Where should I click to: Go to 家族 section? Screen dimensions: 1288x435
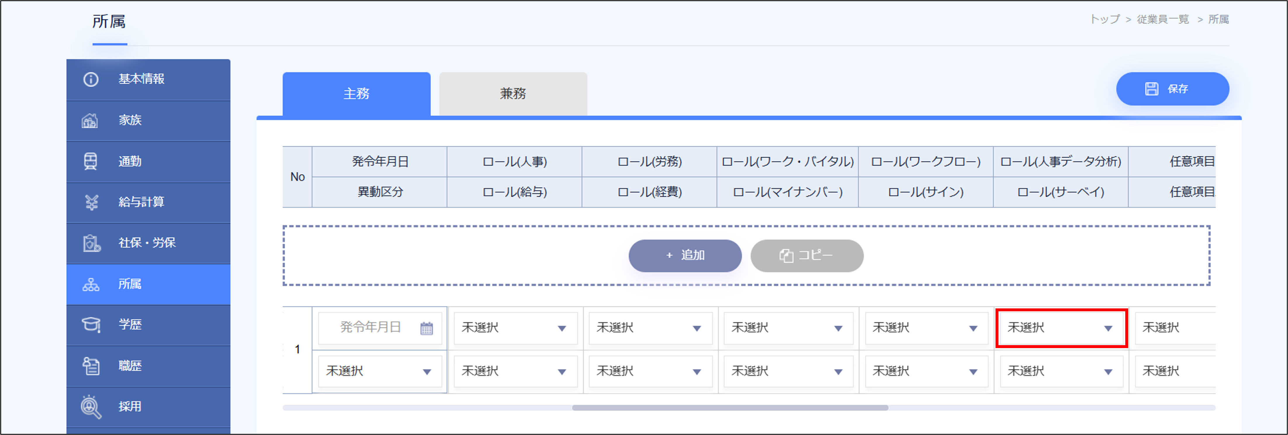coord(148,120)
